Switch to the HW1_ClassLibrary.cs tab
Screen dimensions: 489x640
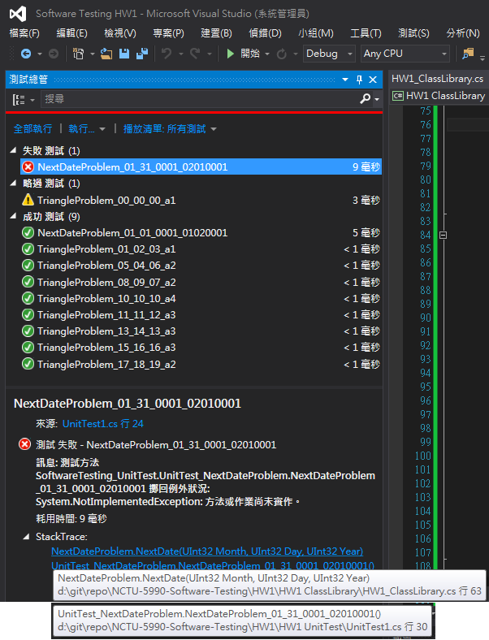[x=437, y=79]
